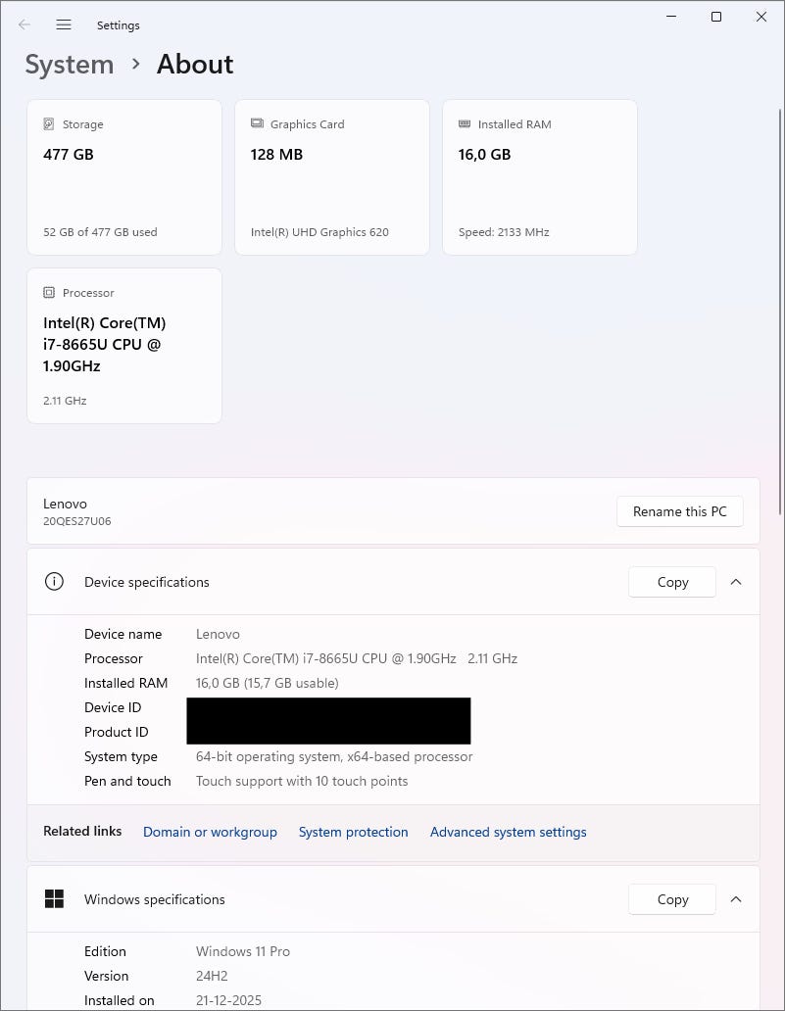This screenshot has height=1011, width=785.
Task: Click the Windows logo icon
Action: [x=54, y=899]
